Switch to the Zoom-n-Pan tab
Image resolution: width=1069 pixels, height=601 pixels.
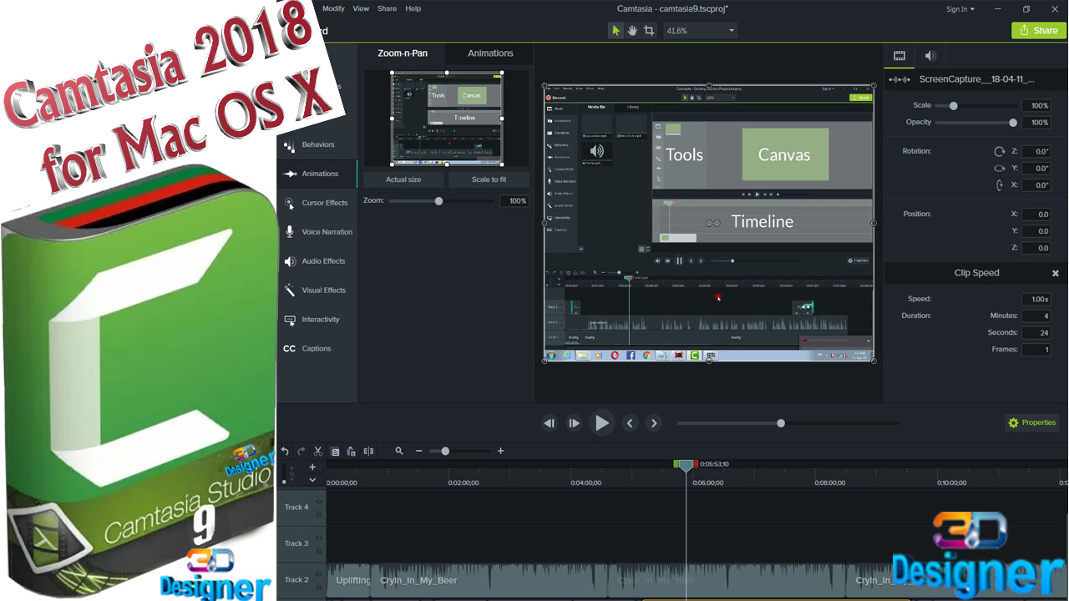point(403,53)
